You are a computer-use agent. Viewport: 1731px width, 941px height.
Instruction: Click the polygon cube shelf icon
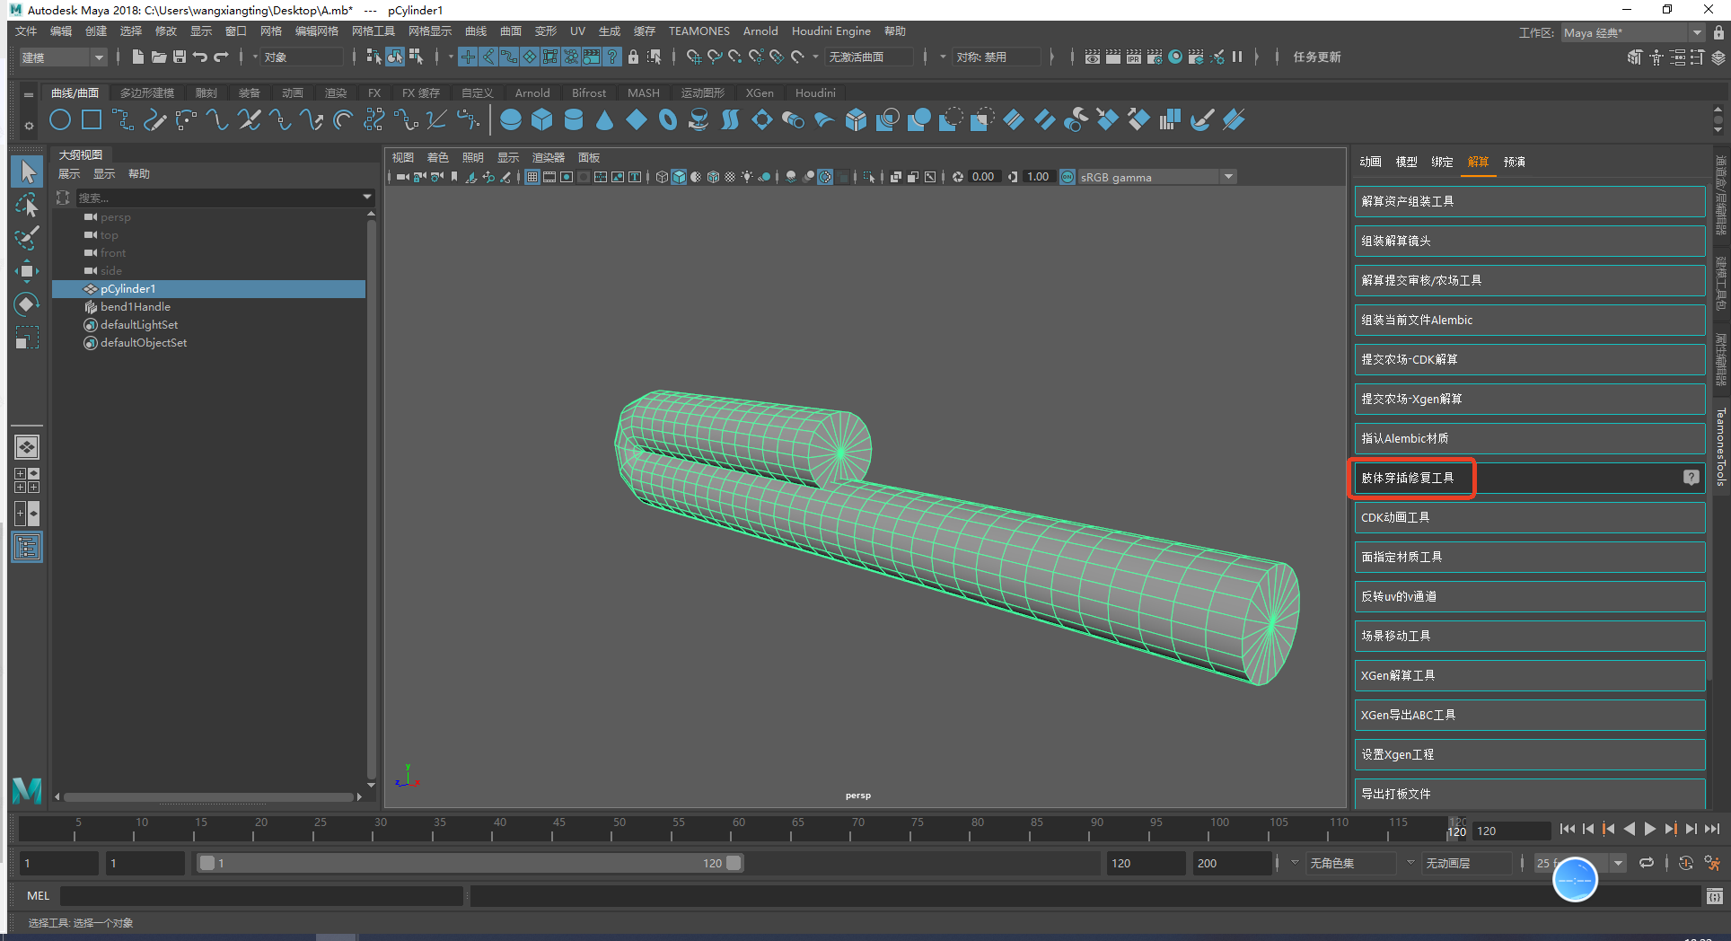(x=541, y=119)
